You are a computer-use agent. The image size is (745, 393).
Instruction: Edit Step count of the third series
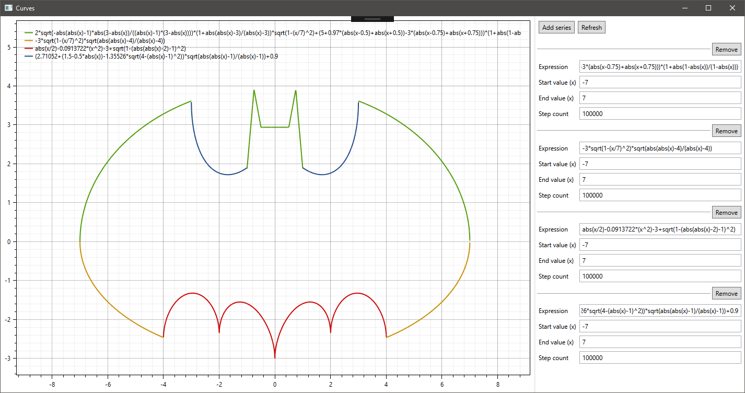[x=660, y=276]
